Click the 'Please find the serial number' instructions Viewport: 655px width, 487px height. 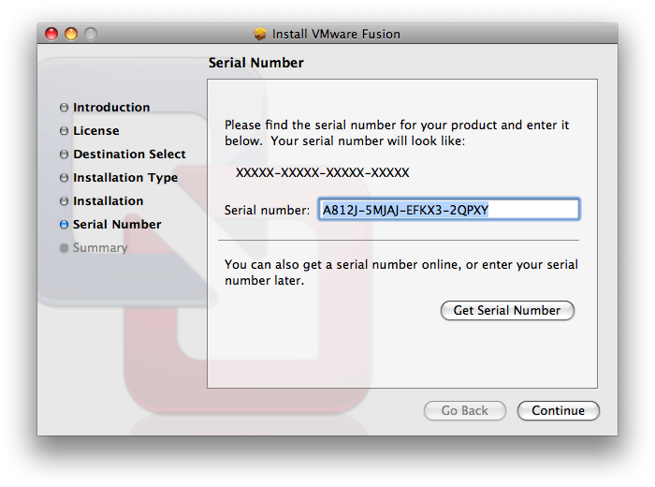click(397, 133)
